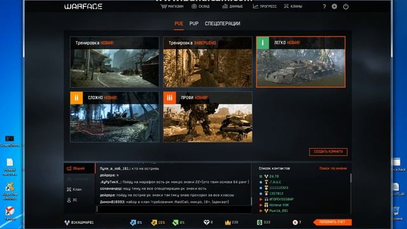Click the chat message from Димон010993

[164, 202]
